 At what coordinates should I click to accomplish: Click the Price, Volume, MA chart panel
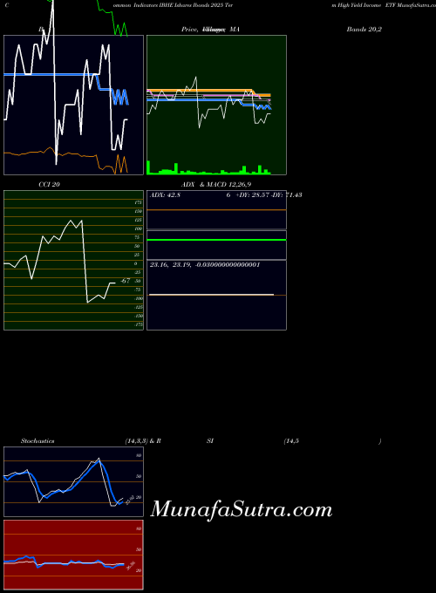click(216, 105)
